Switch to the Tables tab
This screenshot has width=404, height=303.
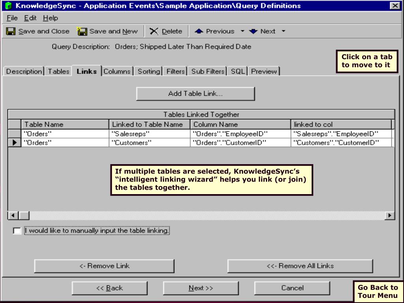58,71
